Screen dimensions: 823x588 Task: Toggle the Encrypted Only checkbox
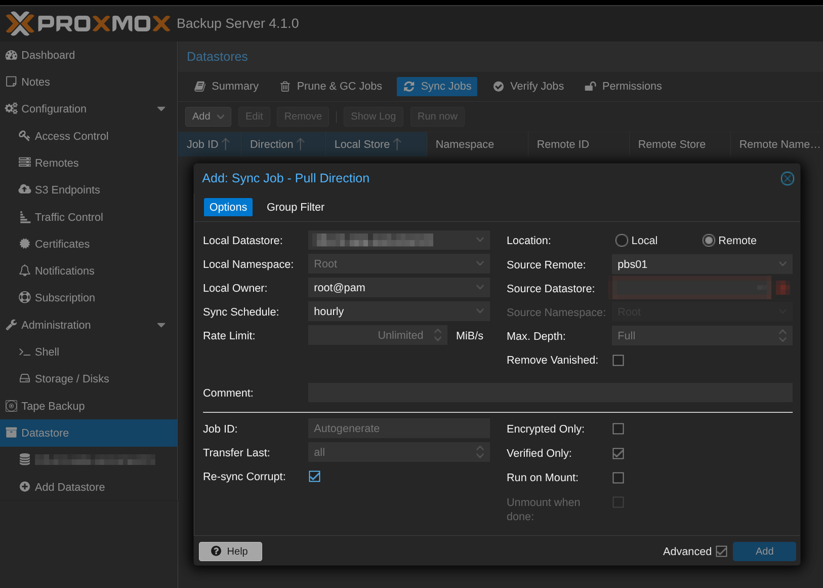point(618,429)
